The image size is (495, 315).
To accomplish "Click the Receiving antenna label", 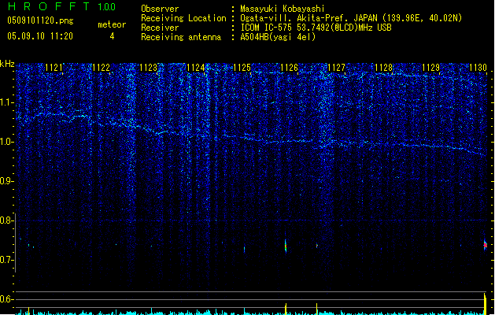I will point(181,37).
